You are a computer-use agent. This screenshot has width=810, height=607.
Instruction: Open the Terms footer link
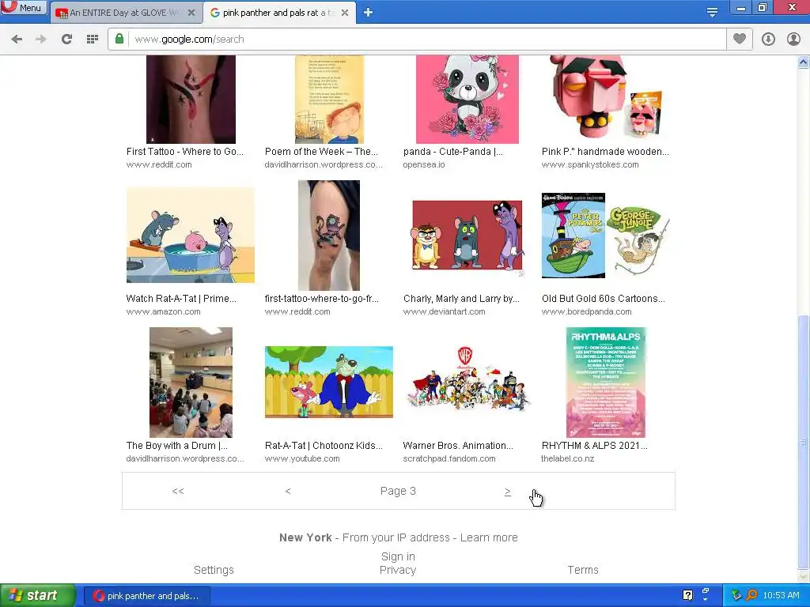(x=583, y=570)
